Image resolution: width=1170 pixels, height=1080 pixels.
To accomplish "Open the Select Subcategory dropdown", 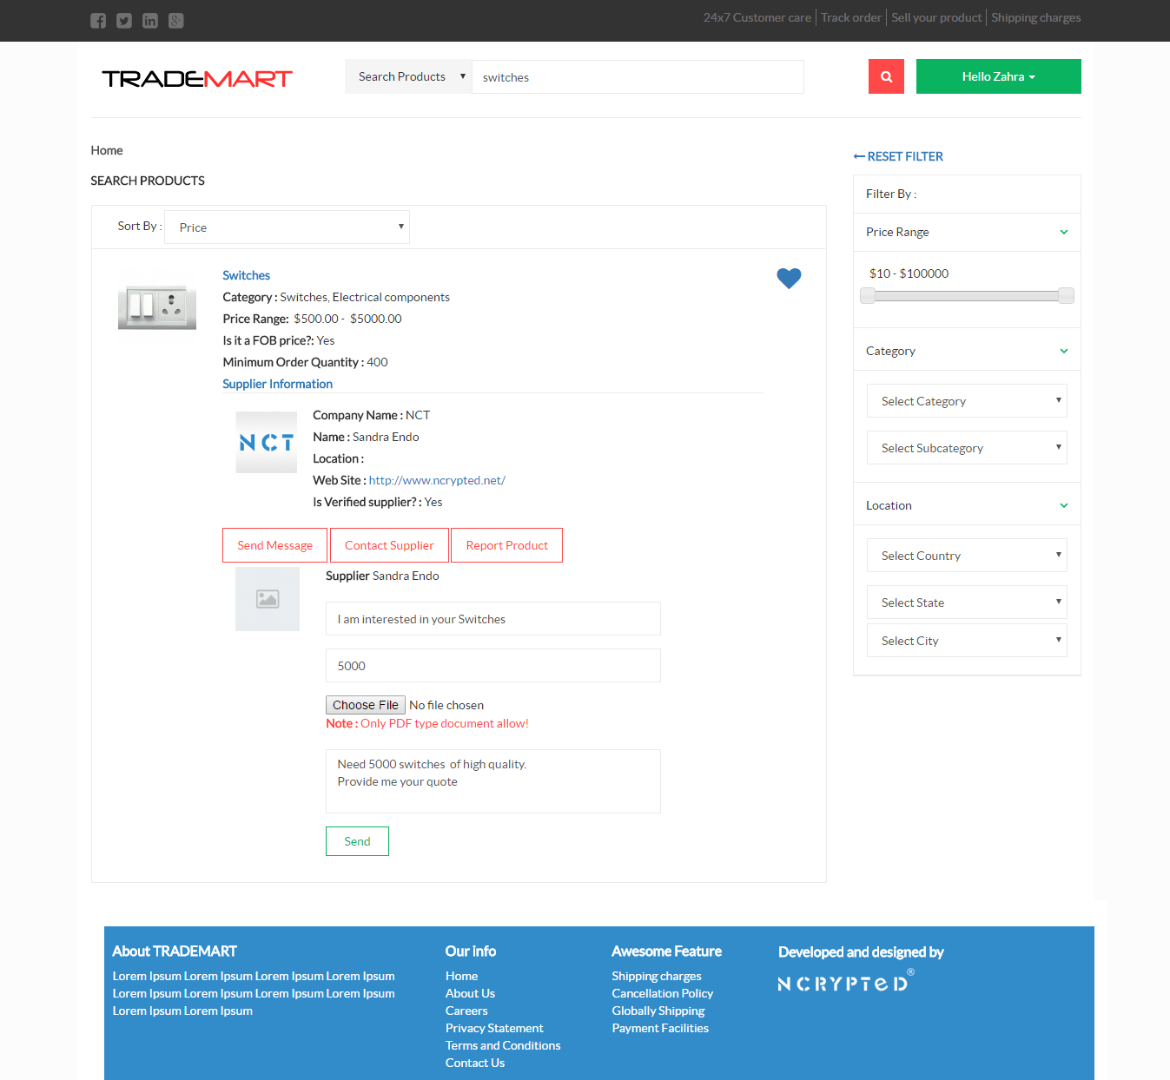I will point(967,448).
